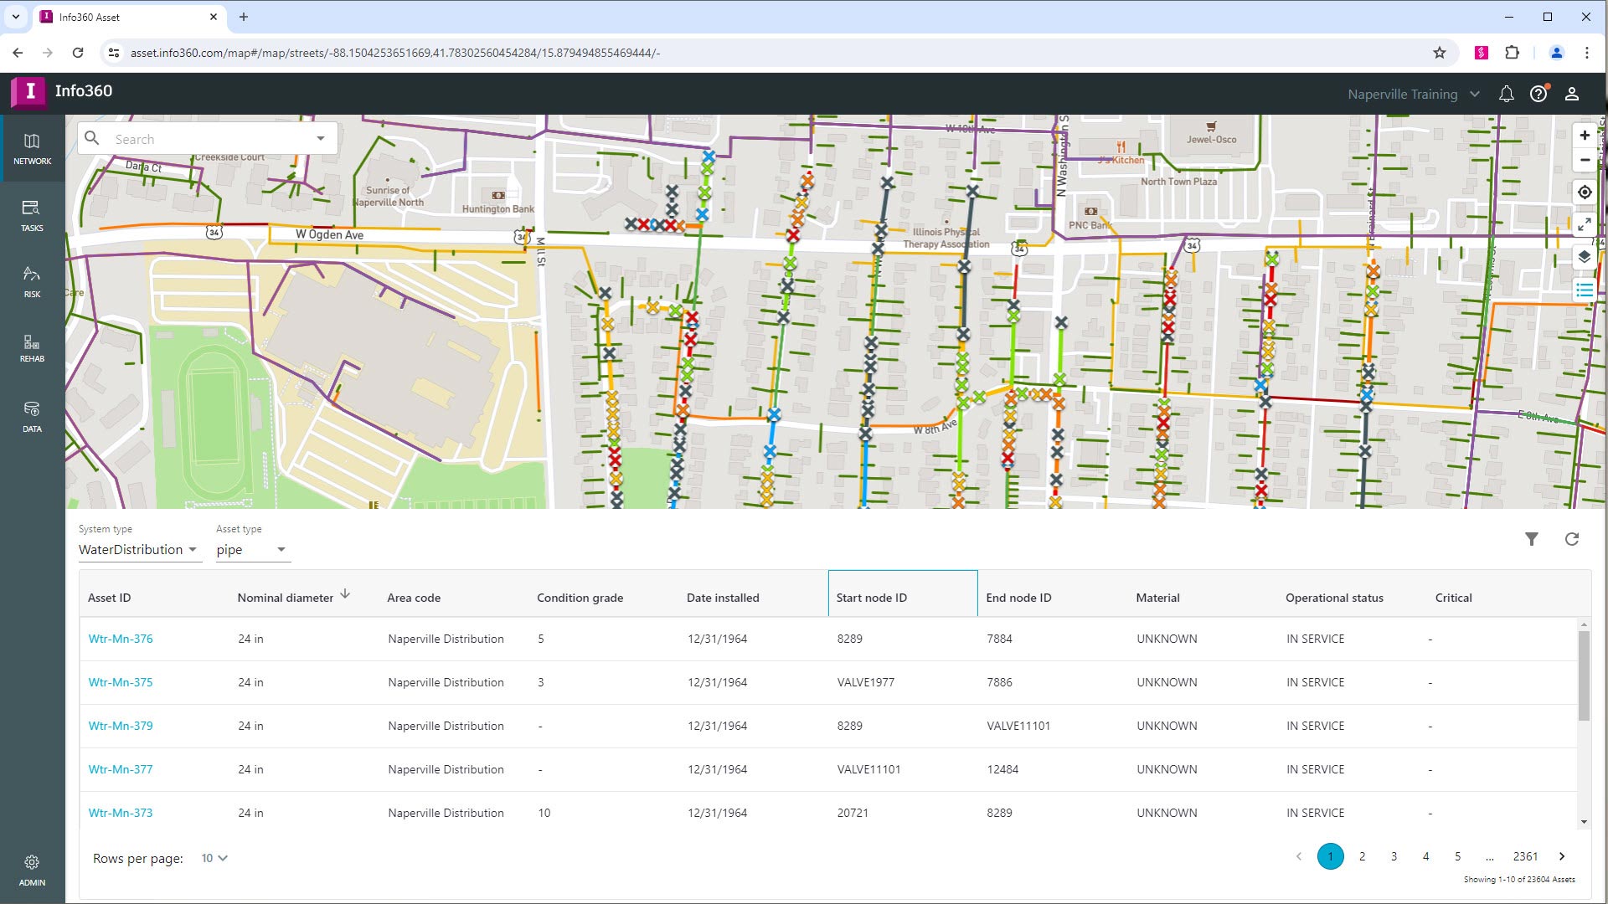Screen dimensions: 1608x904
Task: Toggle map fullscreen expand button
Action: pyautogui.click(x=1584, y=224)
